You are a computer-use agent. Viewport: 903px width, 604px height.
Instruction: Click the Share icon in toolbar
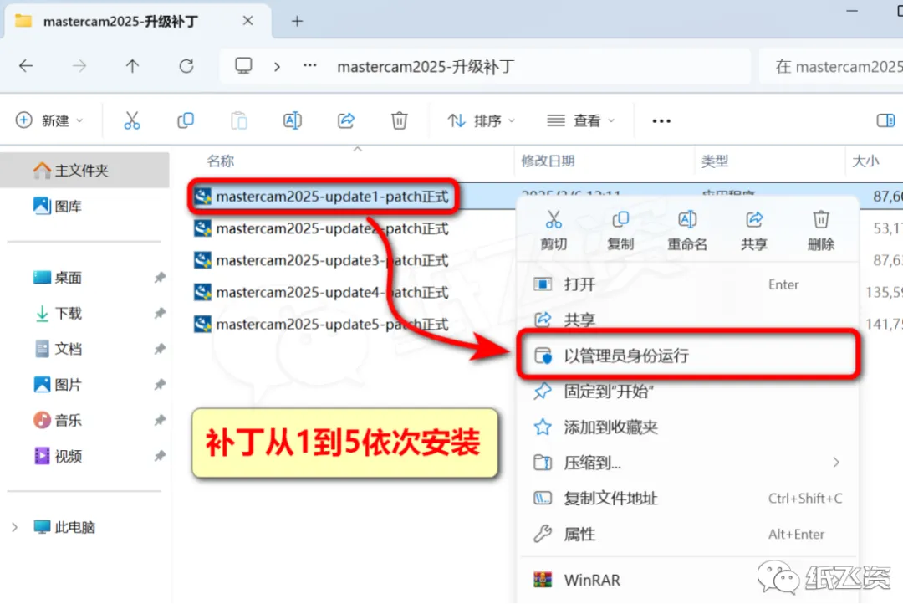point(346,120)
